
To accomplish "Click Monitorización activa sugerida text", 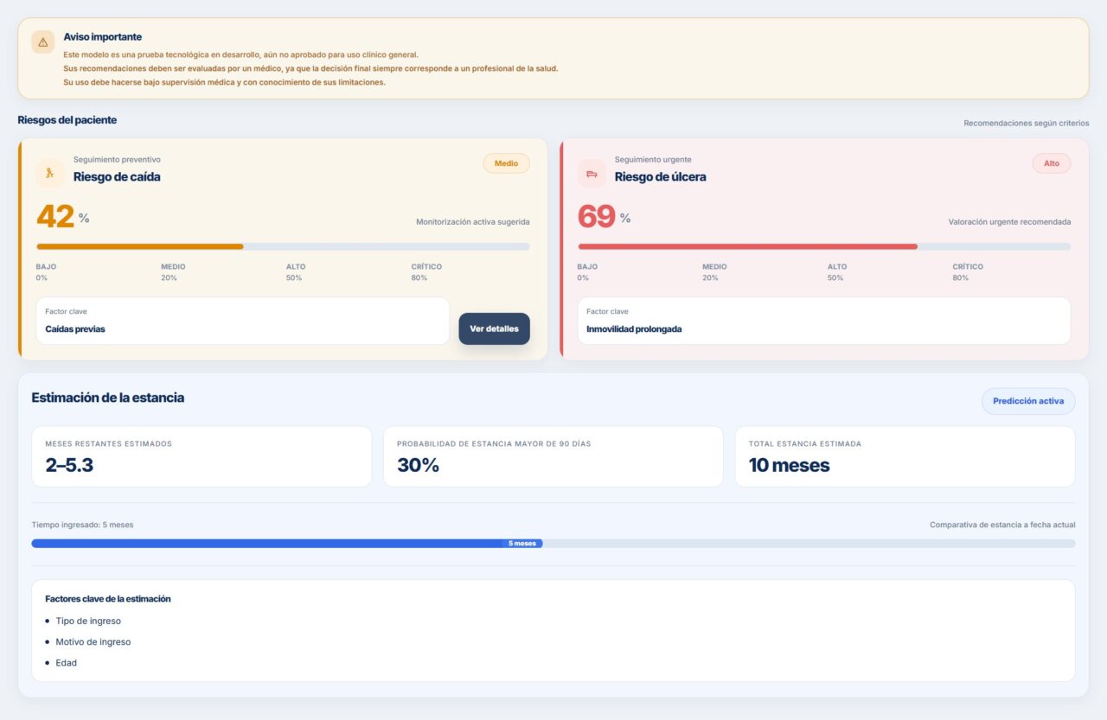I will (473, 222).
